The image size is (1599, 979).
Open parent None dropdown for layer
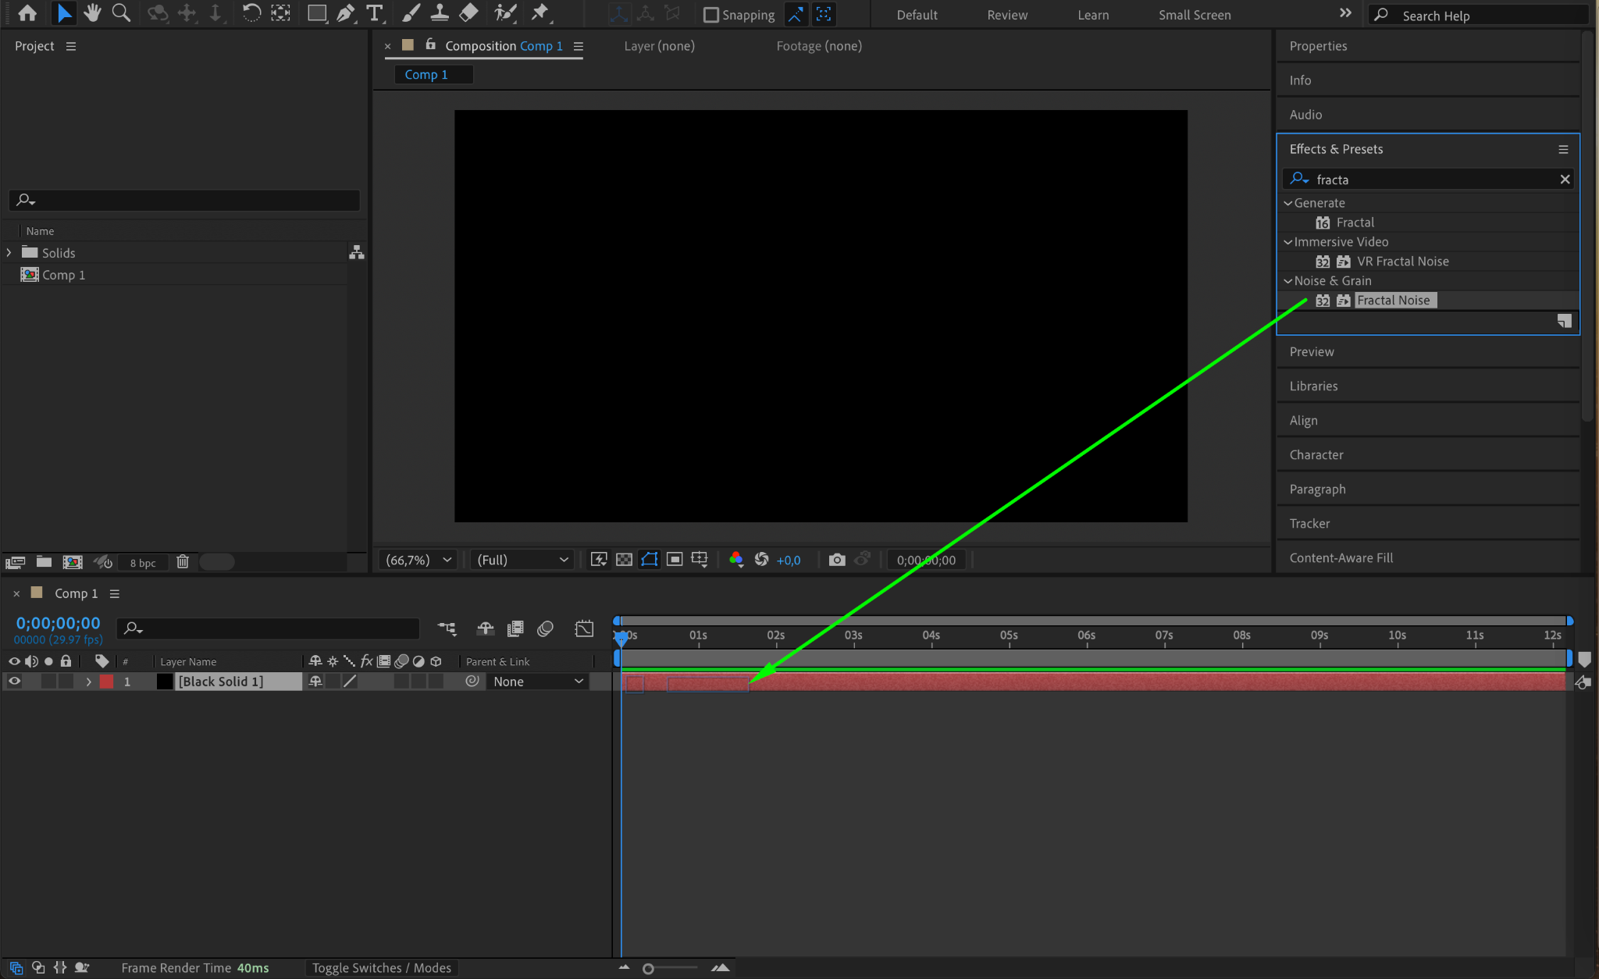coord(537,682)
